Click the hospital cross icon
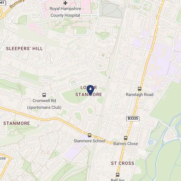This screenshot has height=181, width=181. pyautogui.click(x=65, y=3)
